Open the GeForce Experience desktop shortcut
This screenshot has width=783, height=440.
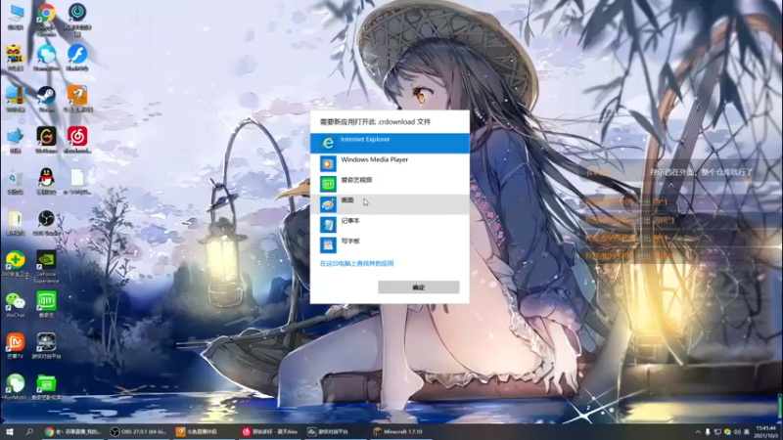46,267
